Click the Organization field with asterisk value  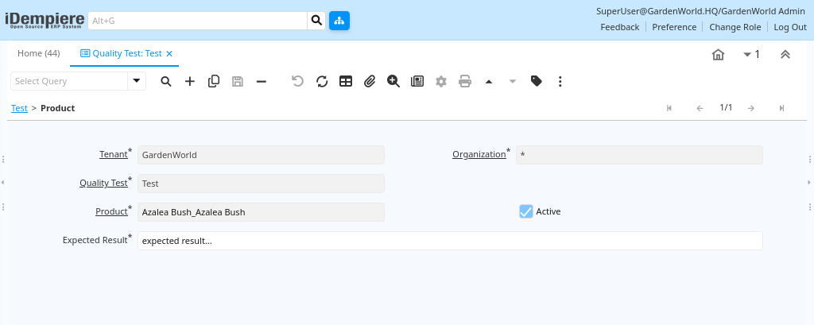click(x=639, y=155)
